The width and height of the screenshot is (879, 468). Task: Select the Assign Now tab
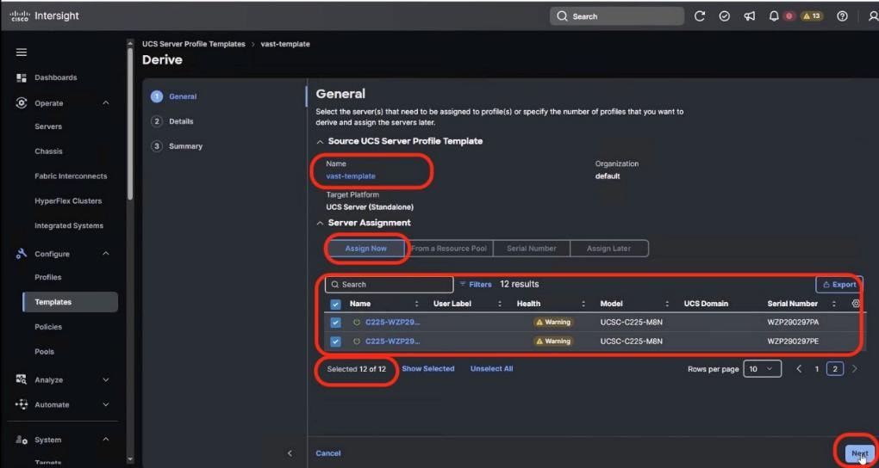point(365,249)
